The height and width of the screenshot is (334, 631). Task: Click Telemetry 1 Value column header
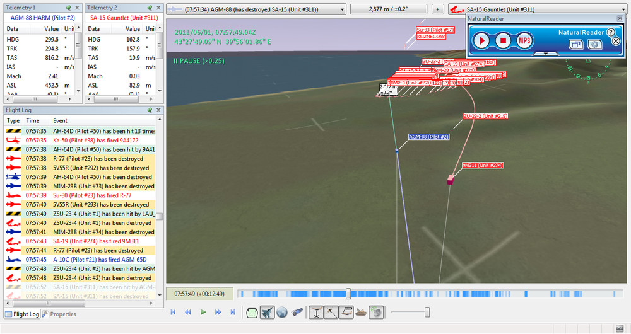pos(50,28)
